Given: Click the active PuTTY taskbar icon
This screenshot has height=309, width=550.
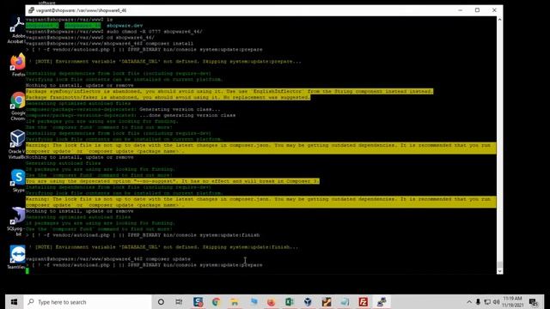Looking at the screenshot, I should [382, 301].
